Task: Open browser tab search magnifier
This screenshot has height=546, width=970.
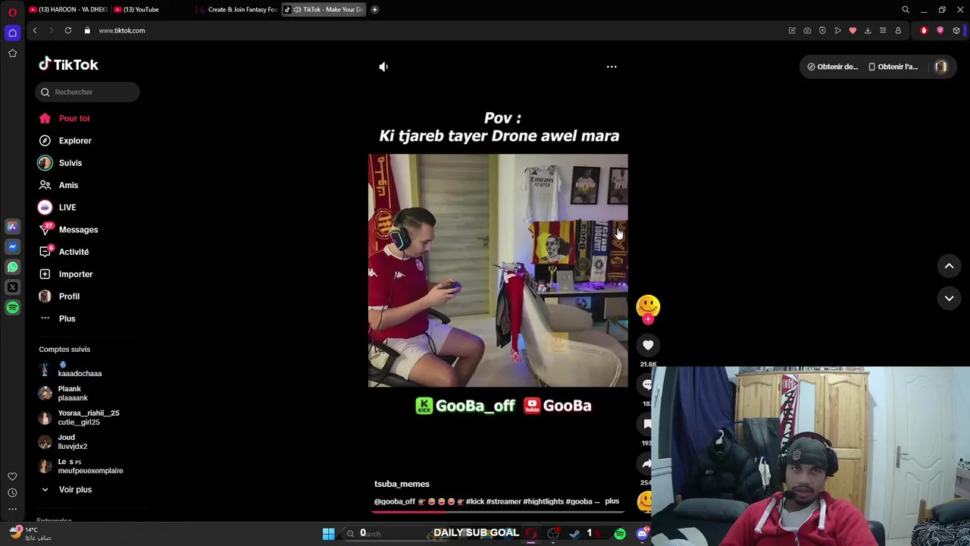Action: coord(906,9)
